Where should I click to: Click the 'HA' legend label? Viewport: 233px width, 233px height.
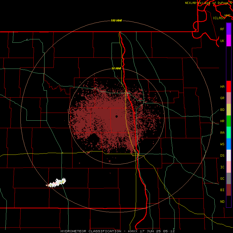pyautogui.click(x=222, y=86)
